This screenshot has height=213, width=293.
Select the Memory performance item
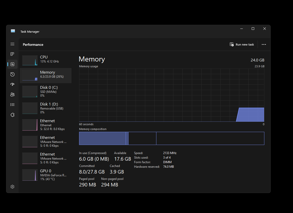[46, 76]
